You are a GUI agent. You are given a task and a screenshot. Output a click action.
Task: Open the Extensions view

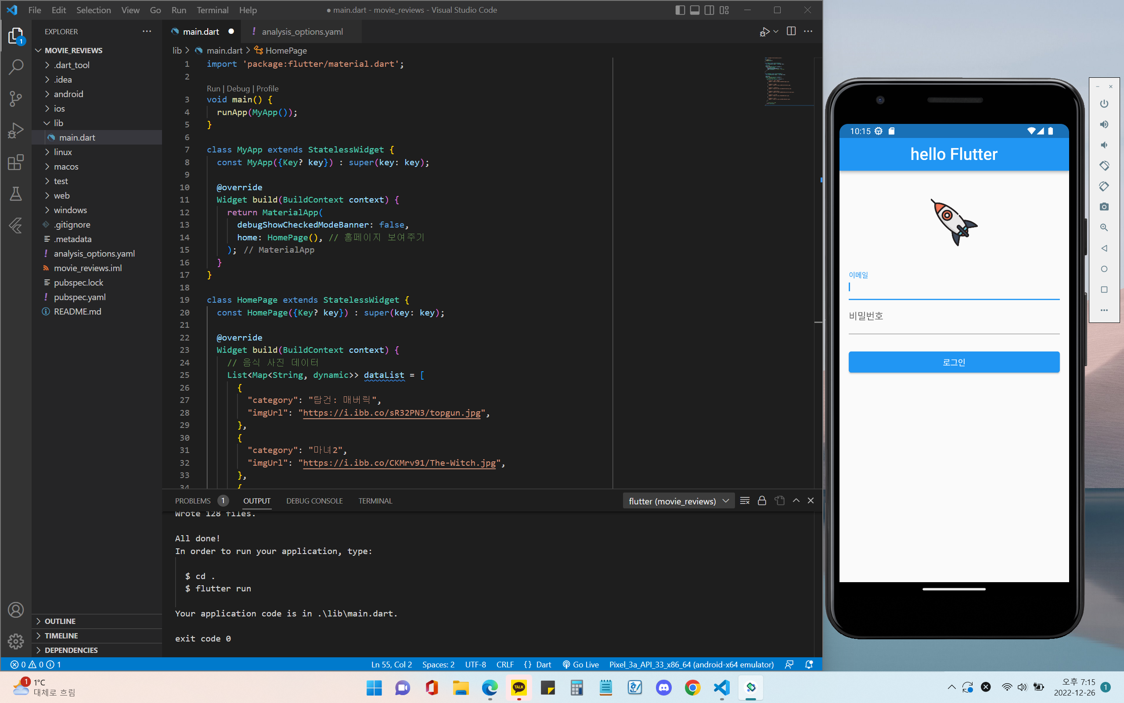(x=16, y=162)
